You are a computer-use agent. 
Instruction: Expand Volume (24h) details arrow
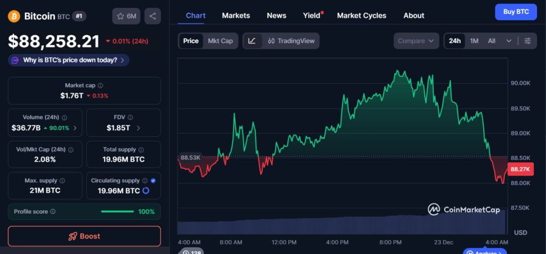pos(75,128)
